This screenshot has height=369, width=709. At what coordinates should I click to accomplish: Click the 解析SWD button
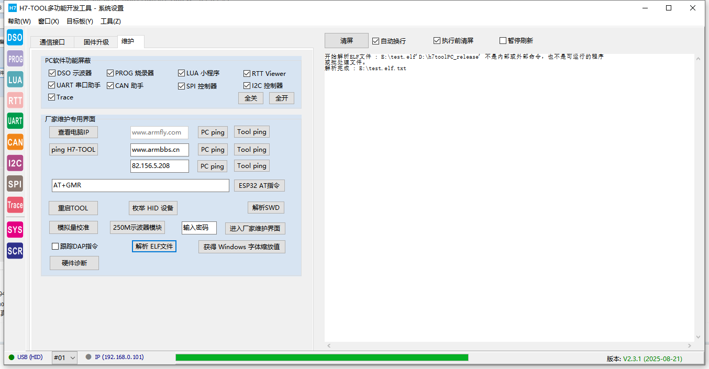click(266, 208)
